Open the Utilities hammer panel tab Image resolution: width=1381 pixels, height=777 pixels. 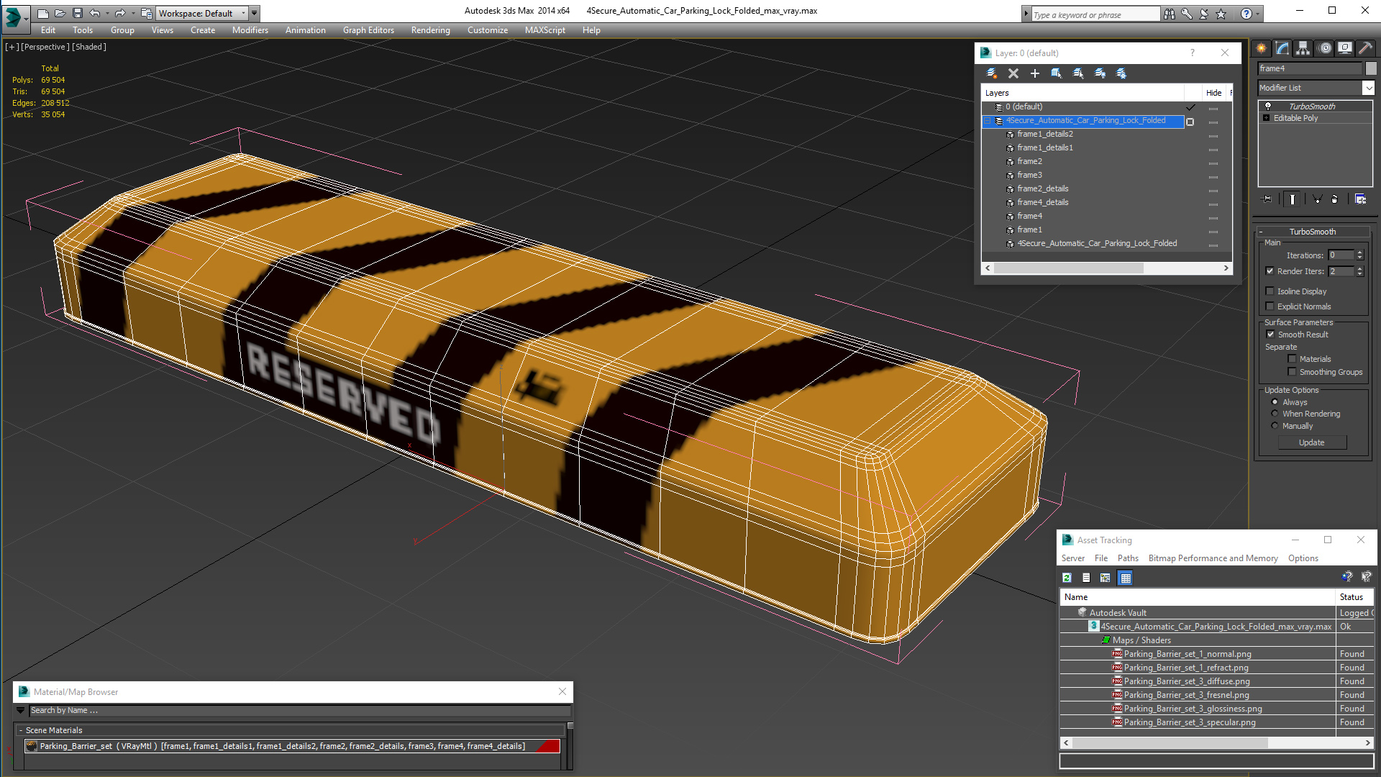1365,48
